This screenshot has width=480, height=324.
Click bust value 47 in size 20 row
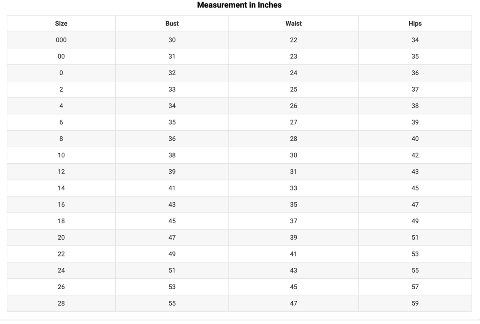click(x=172, y=238)
